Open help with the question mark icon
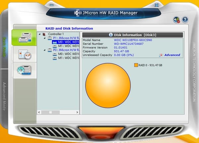This screenshot has height=143, width=199. click(x=185, y=20)
